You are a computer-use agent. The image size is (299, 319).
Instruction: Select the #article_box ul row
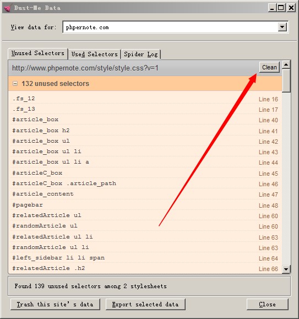point(145,141)
